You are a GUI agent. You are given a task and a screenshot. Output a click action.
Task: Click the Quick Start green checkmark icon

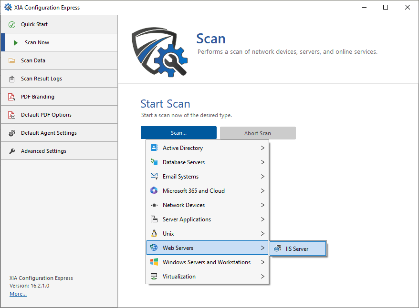(12, 25)
